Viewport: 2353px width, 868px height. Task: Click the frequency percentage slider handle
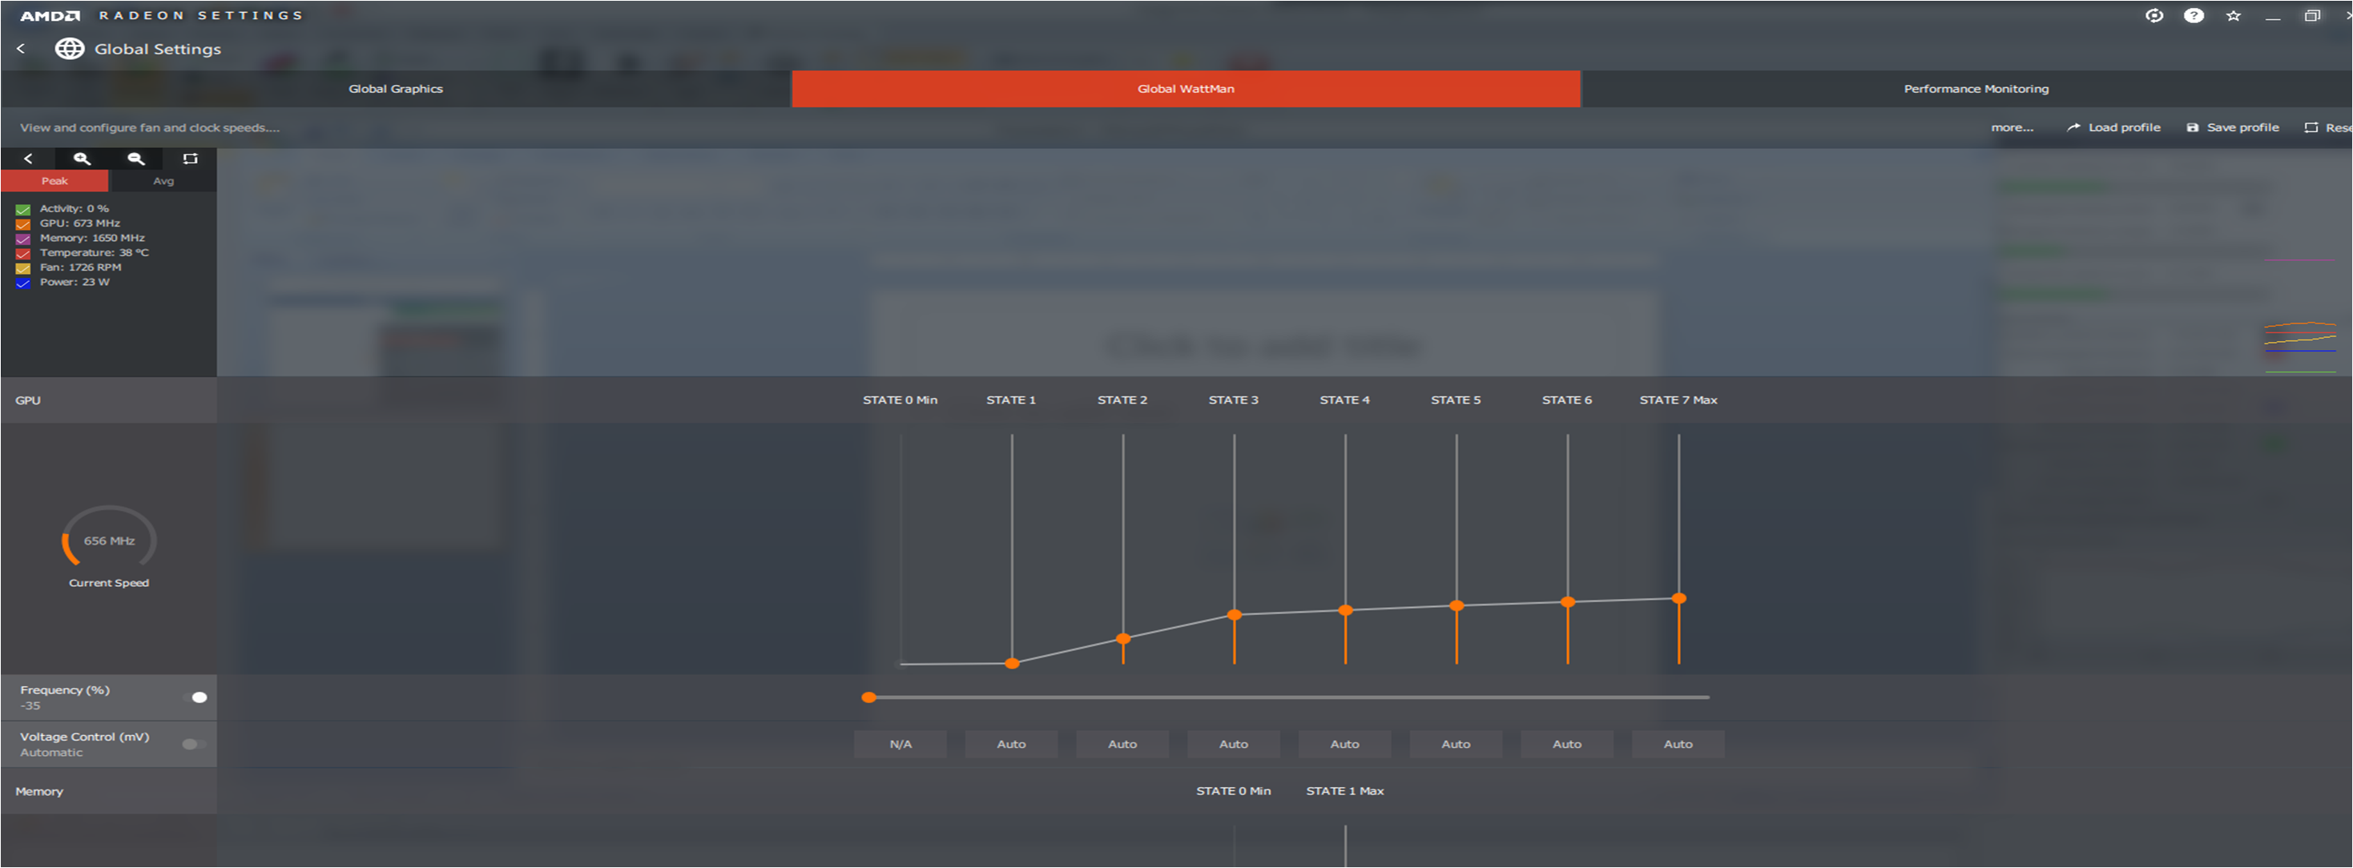[868, 697]
